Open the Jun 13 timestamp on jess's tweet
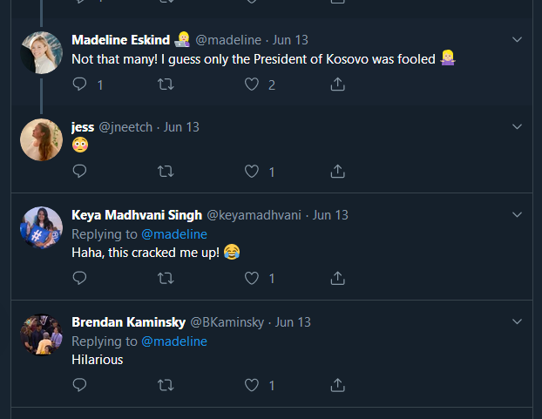The image size is (542, 419). pyautogui.click(x=181, y=127)
